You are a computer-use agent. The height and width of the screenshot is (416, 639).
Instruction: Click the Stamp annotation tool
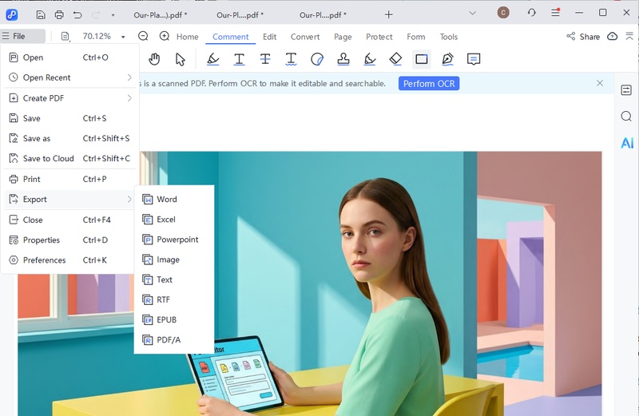click(343, 59)
